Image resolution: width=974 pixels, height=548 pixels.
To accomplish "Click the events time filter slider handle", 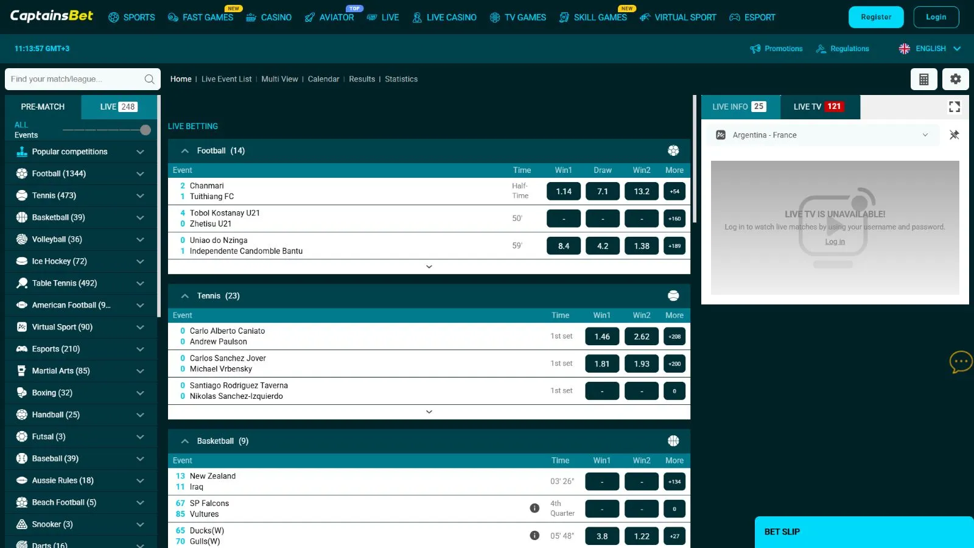I will click(145, 130).
